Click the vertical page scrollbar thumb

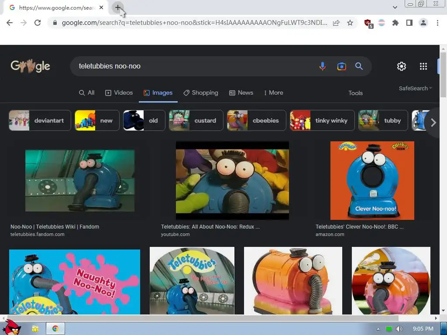click(x=444, y=75)
